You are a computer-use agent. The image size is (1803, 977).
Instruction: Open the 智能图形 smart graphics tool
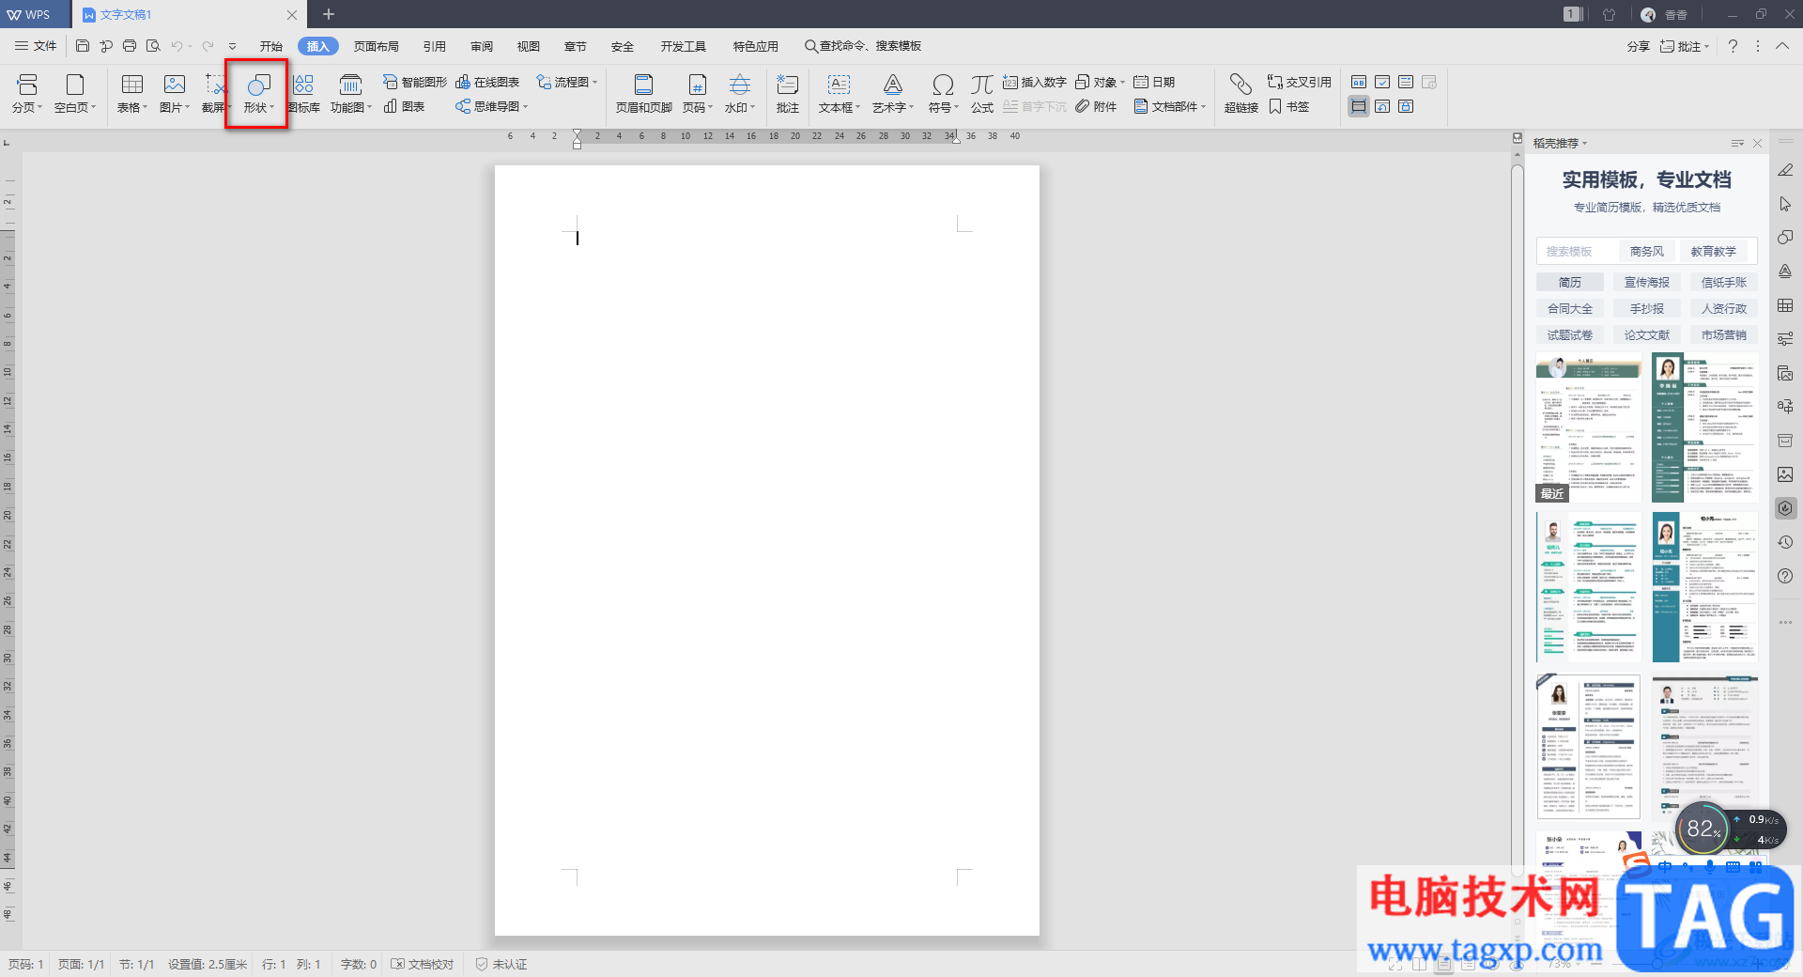(x=414, y=83)
